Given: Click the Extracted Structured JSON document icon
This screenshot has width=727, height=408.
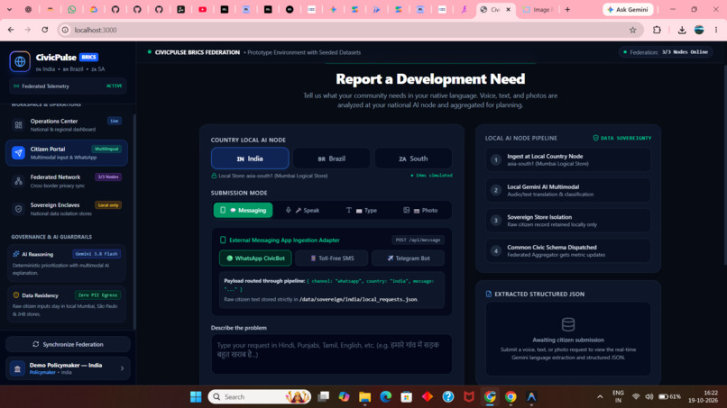Looking at the screenshot, I should coord(488,295).
